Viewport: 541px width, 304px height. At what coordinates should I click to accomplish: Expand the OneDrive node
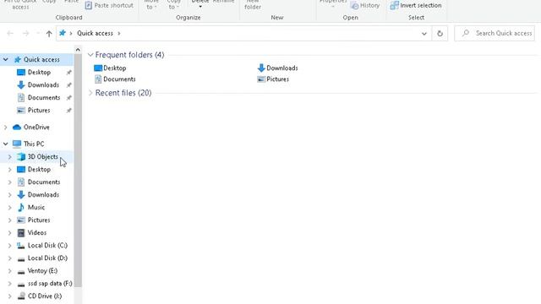point(6,128)
